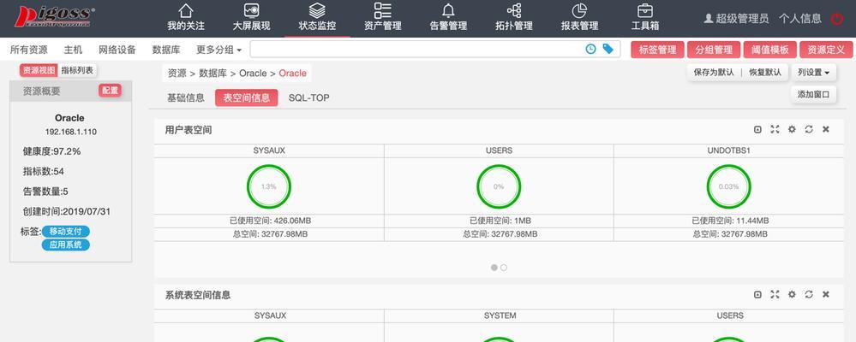Switch to 资源视图 view
This screenshot has height=342, width=856.
pos(39,70)
